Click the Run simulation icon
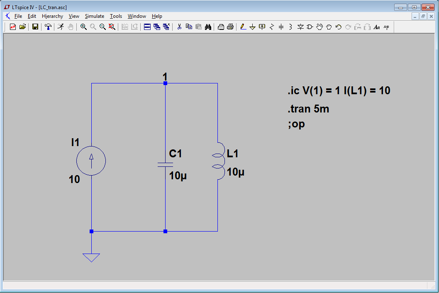 61,27
